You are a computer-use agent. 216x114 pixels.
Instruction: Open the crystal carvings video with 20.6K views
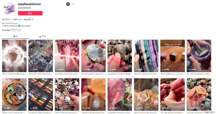(41, 56)
